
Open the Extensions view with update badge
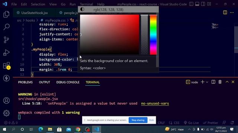click(x=7, y=66)
